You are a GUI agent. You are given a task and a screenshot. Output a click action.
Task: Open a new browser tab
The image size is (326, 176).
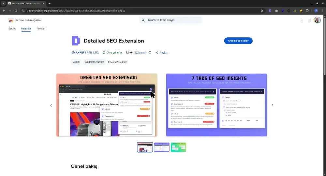point(50,4)
